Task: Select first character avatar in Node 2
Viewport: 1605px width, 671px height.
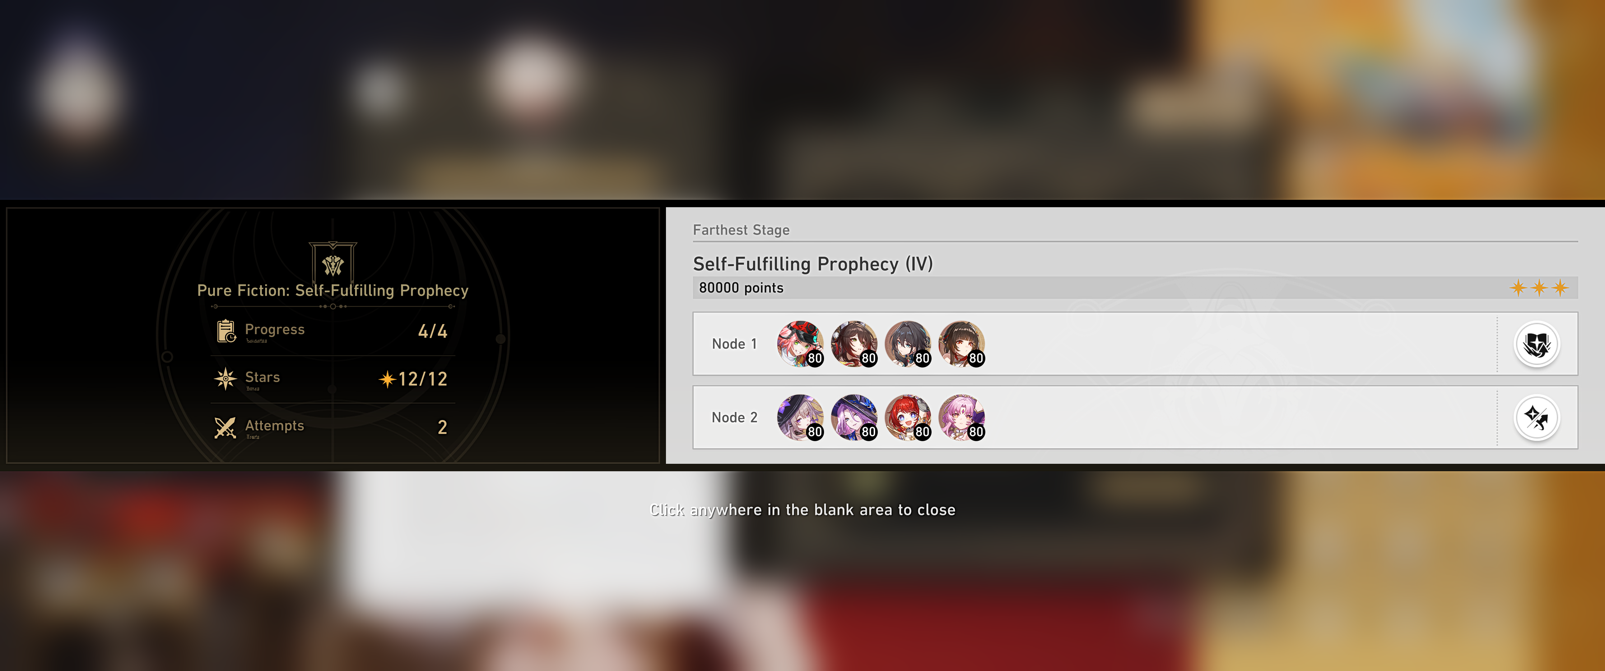Action: [800, 417]
